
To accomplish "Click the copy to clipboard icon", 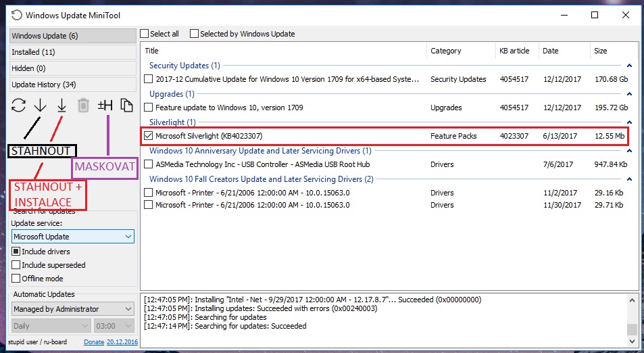I will [126, 105].
